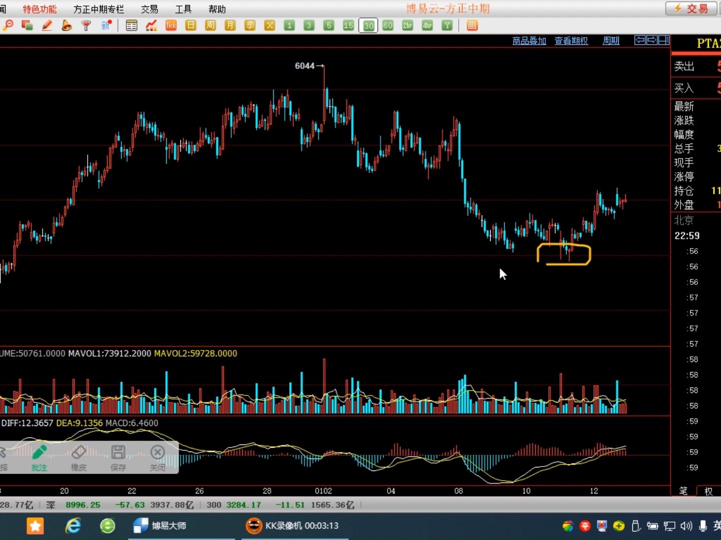Viewport: 721px width, 540px height.
Task: Click the orange grid layout icon
Action: [472, 25]
